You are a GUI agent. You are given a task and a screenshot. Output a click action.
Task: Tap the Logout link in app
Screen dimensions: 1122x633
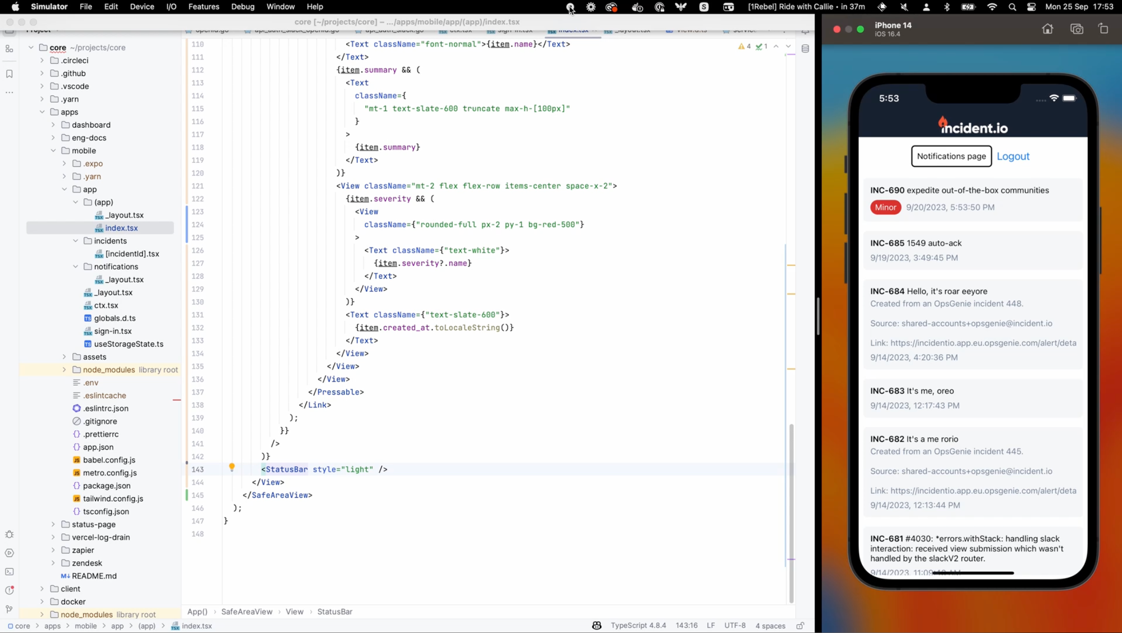point(1013,157)
